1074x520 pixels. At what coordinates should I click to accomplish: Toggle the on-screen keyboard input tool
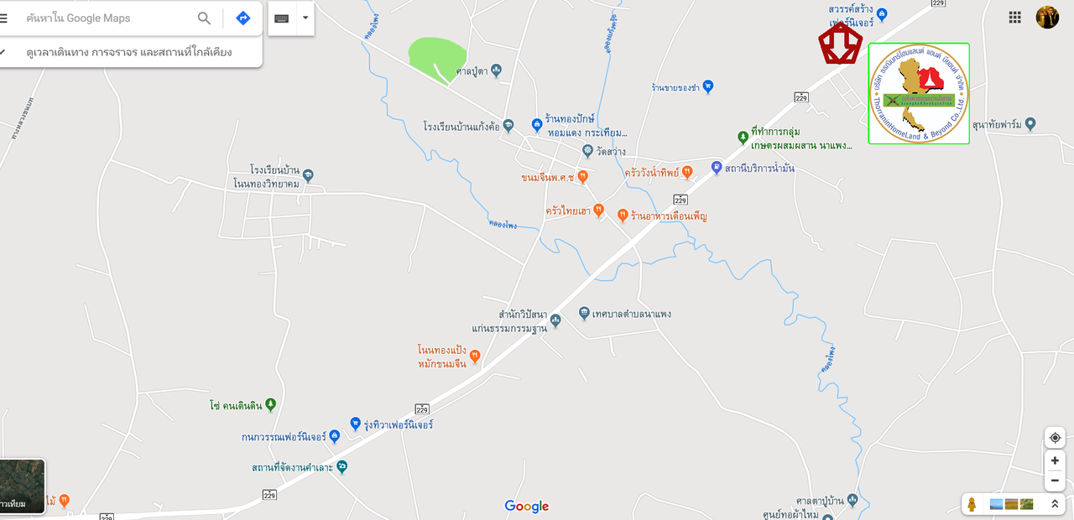pos(282,18)
